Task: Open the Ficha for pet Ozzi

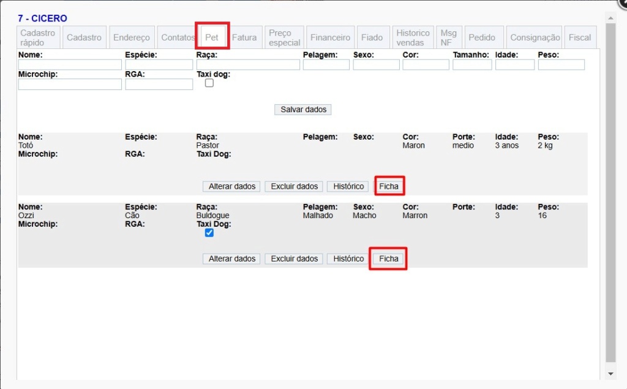Action: click(x=388, y=259)
